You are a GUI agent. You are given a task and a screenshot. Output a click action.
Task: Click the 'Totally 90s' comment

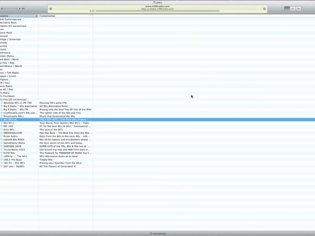click(46, 160)
